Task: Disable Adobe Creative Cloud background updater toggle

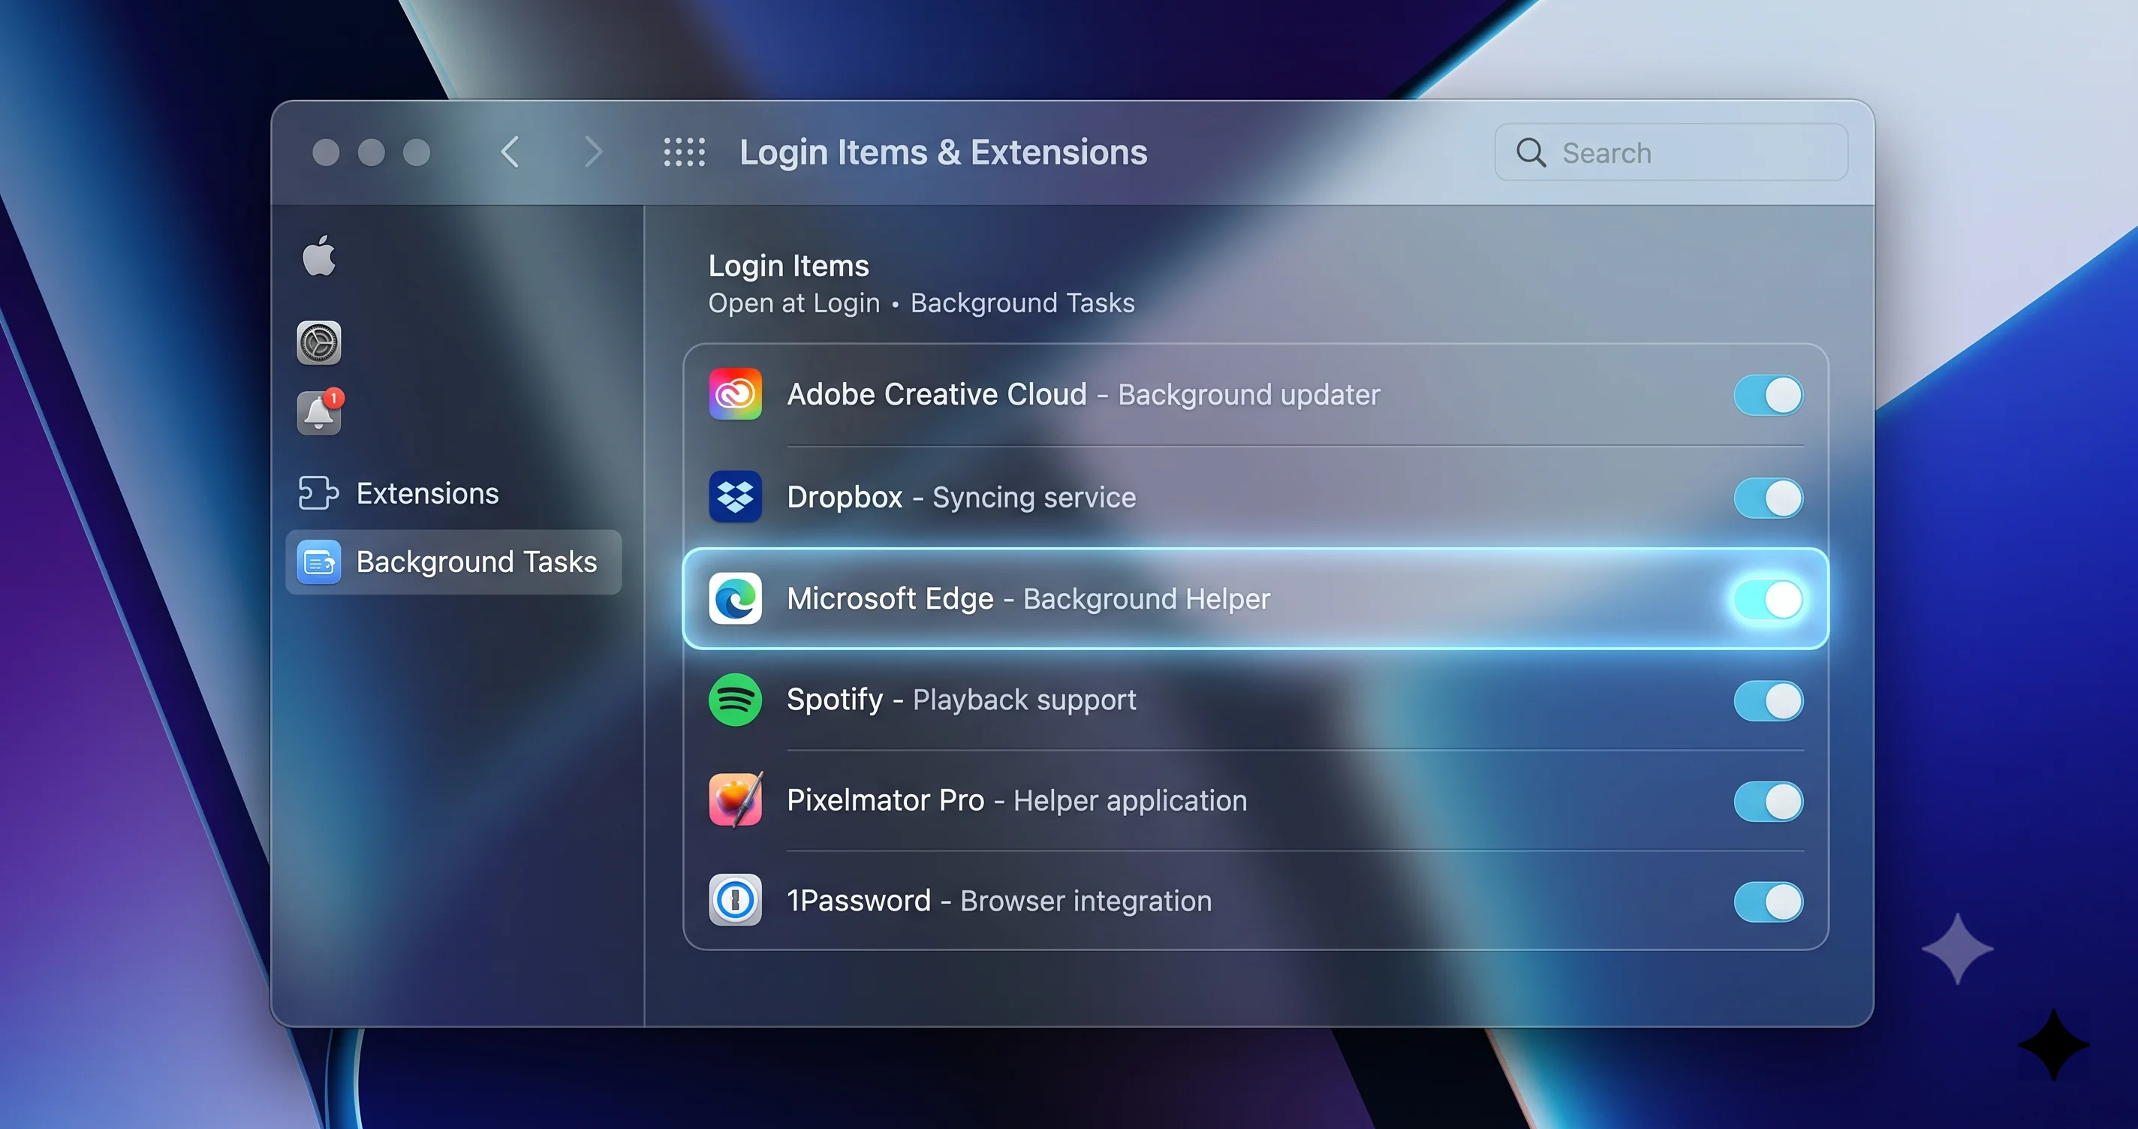Action: [x=1769, y=395]
